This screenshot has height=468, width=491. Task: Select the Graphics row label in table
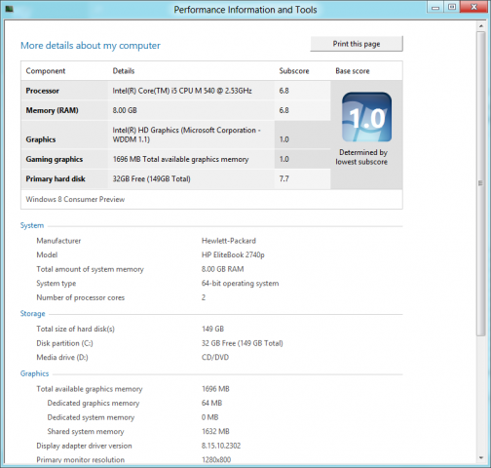tap(41, 139)
